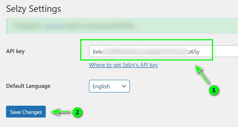Viewport: 238px width, 127px height.
Task: Open the "Where to get Selzy's API key" link
Action: pos(123,65)
